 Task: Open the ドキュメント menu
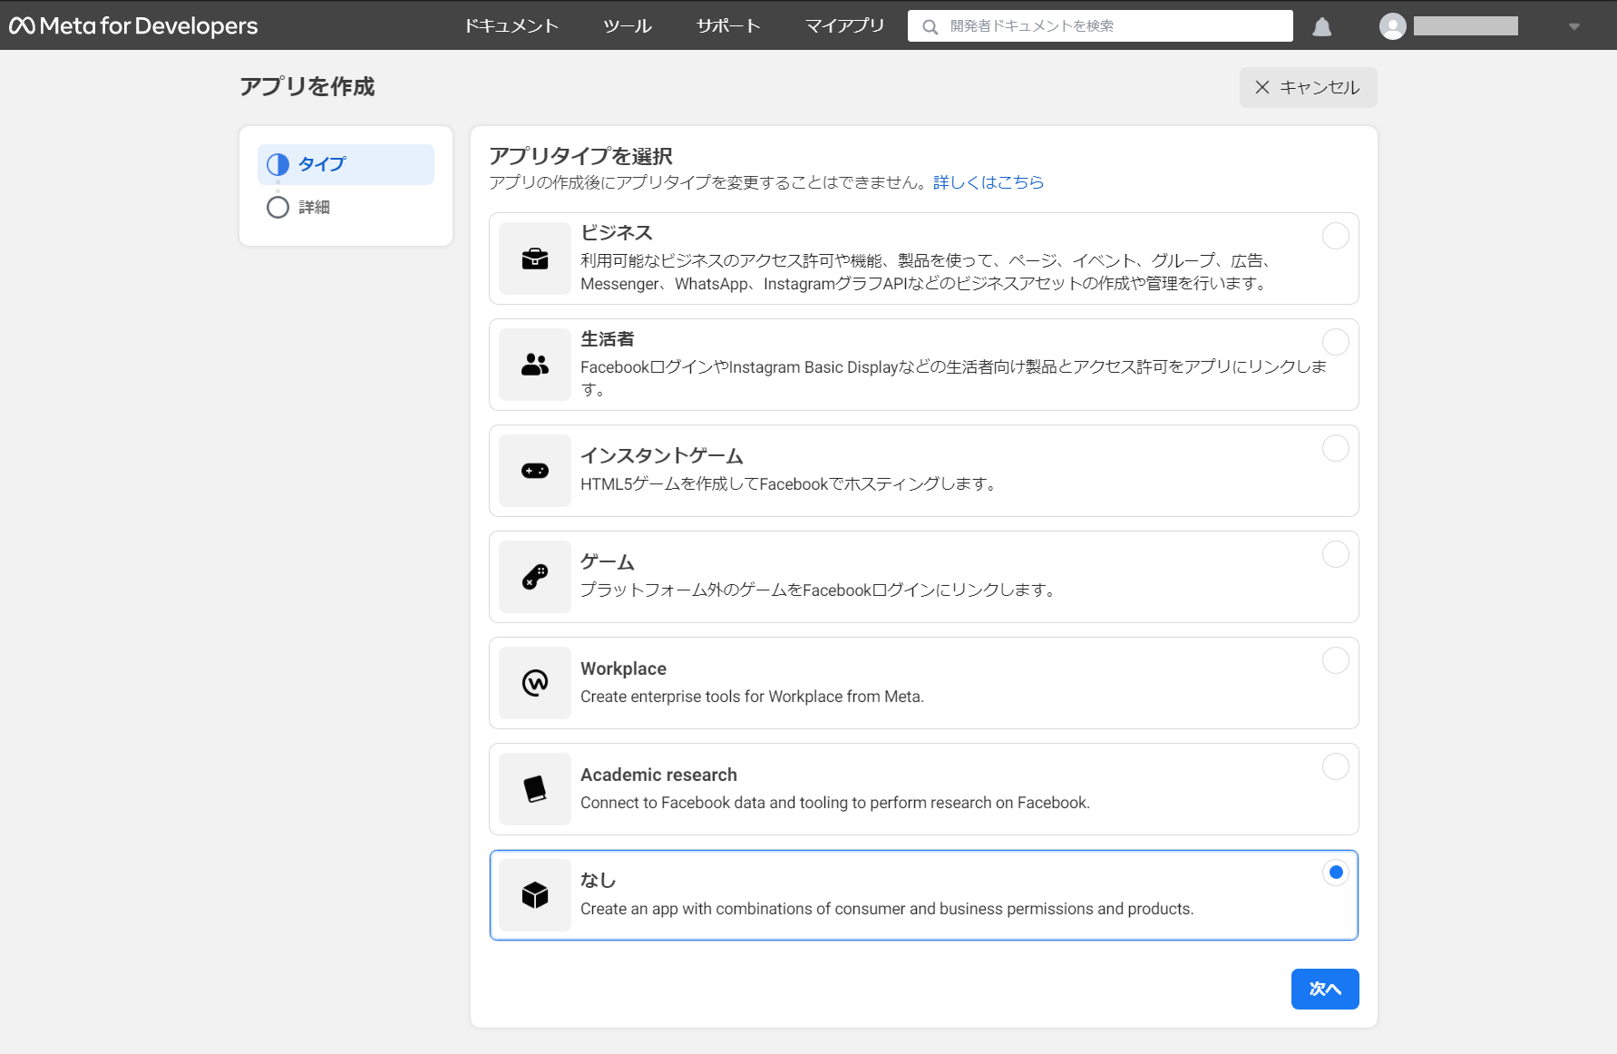[511, 25]
